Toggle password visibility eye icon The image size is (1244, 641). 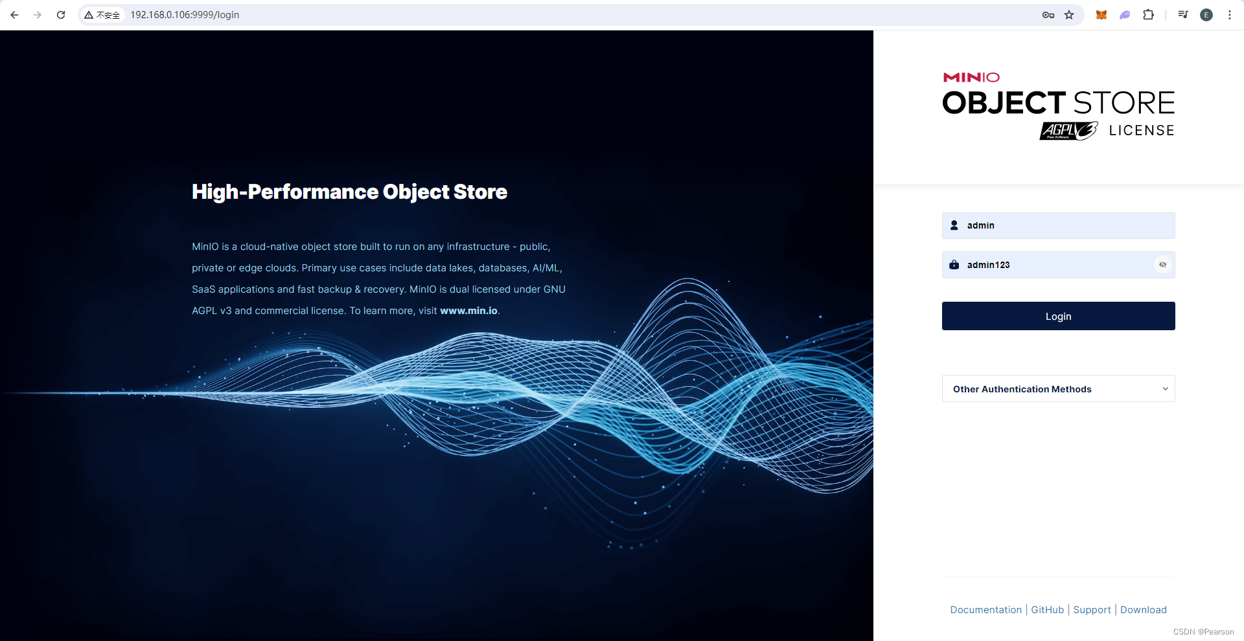(x=1163, y=265)
